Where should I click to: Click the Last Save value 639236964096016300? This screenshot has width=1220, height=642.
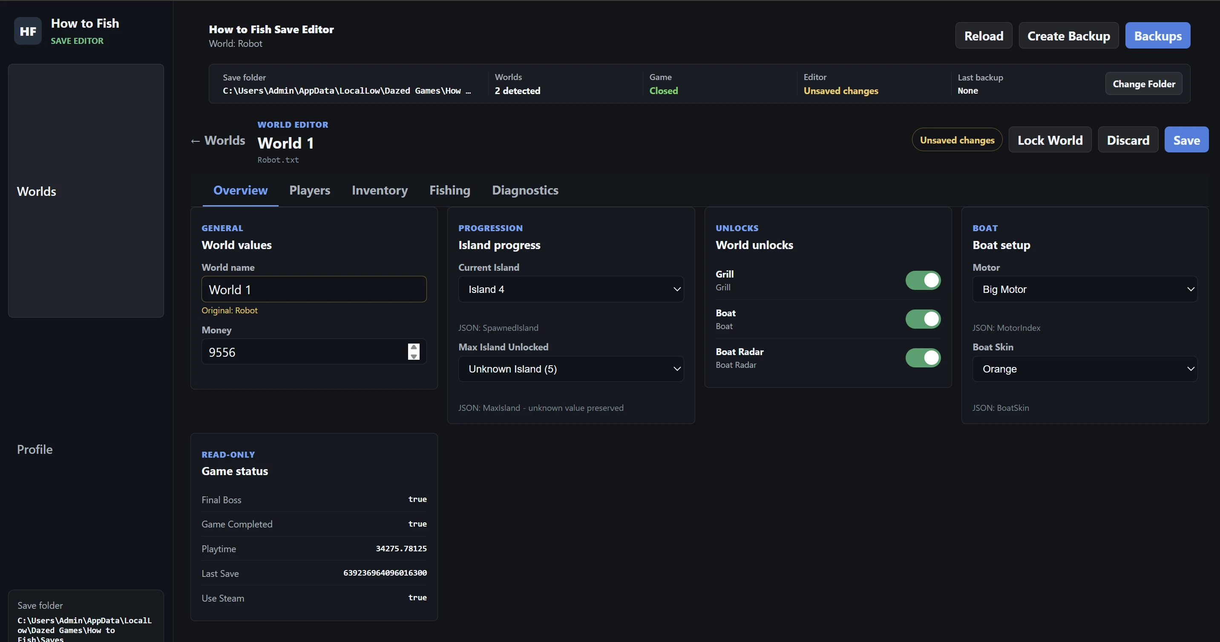[x=385, y=573]
